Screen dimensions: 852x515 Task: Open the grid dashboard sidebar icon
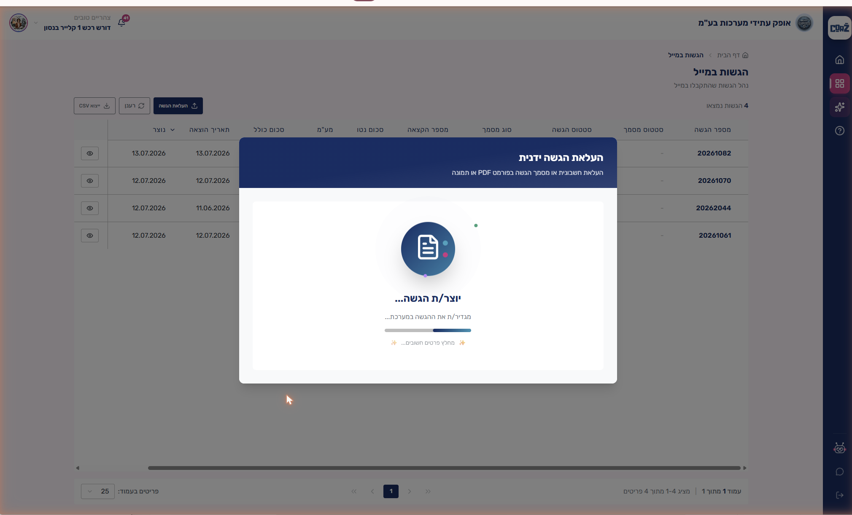(839, 83)
